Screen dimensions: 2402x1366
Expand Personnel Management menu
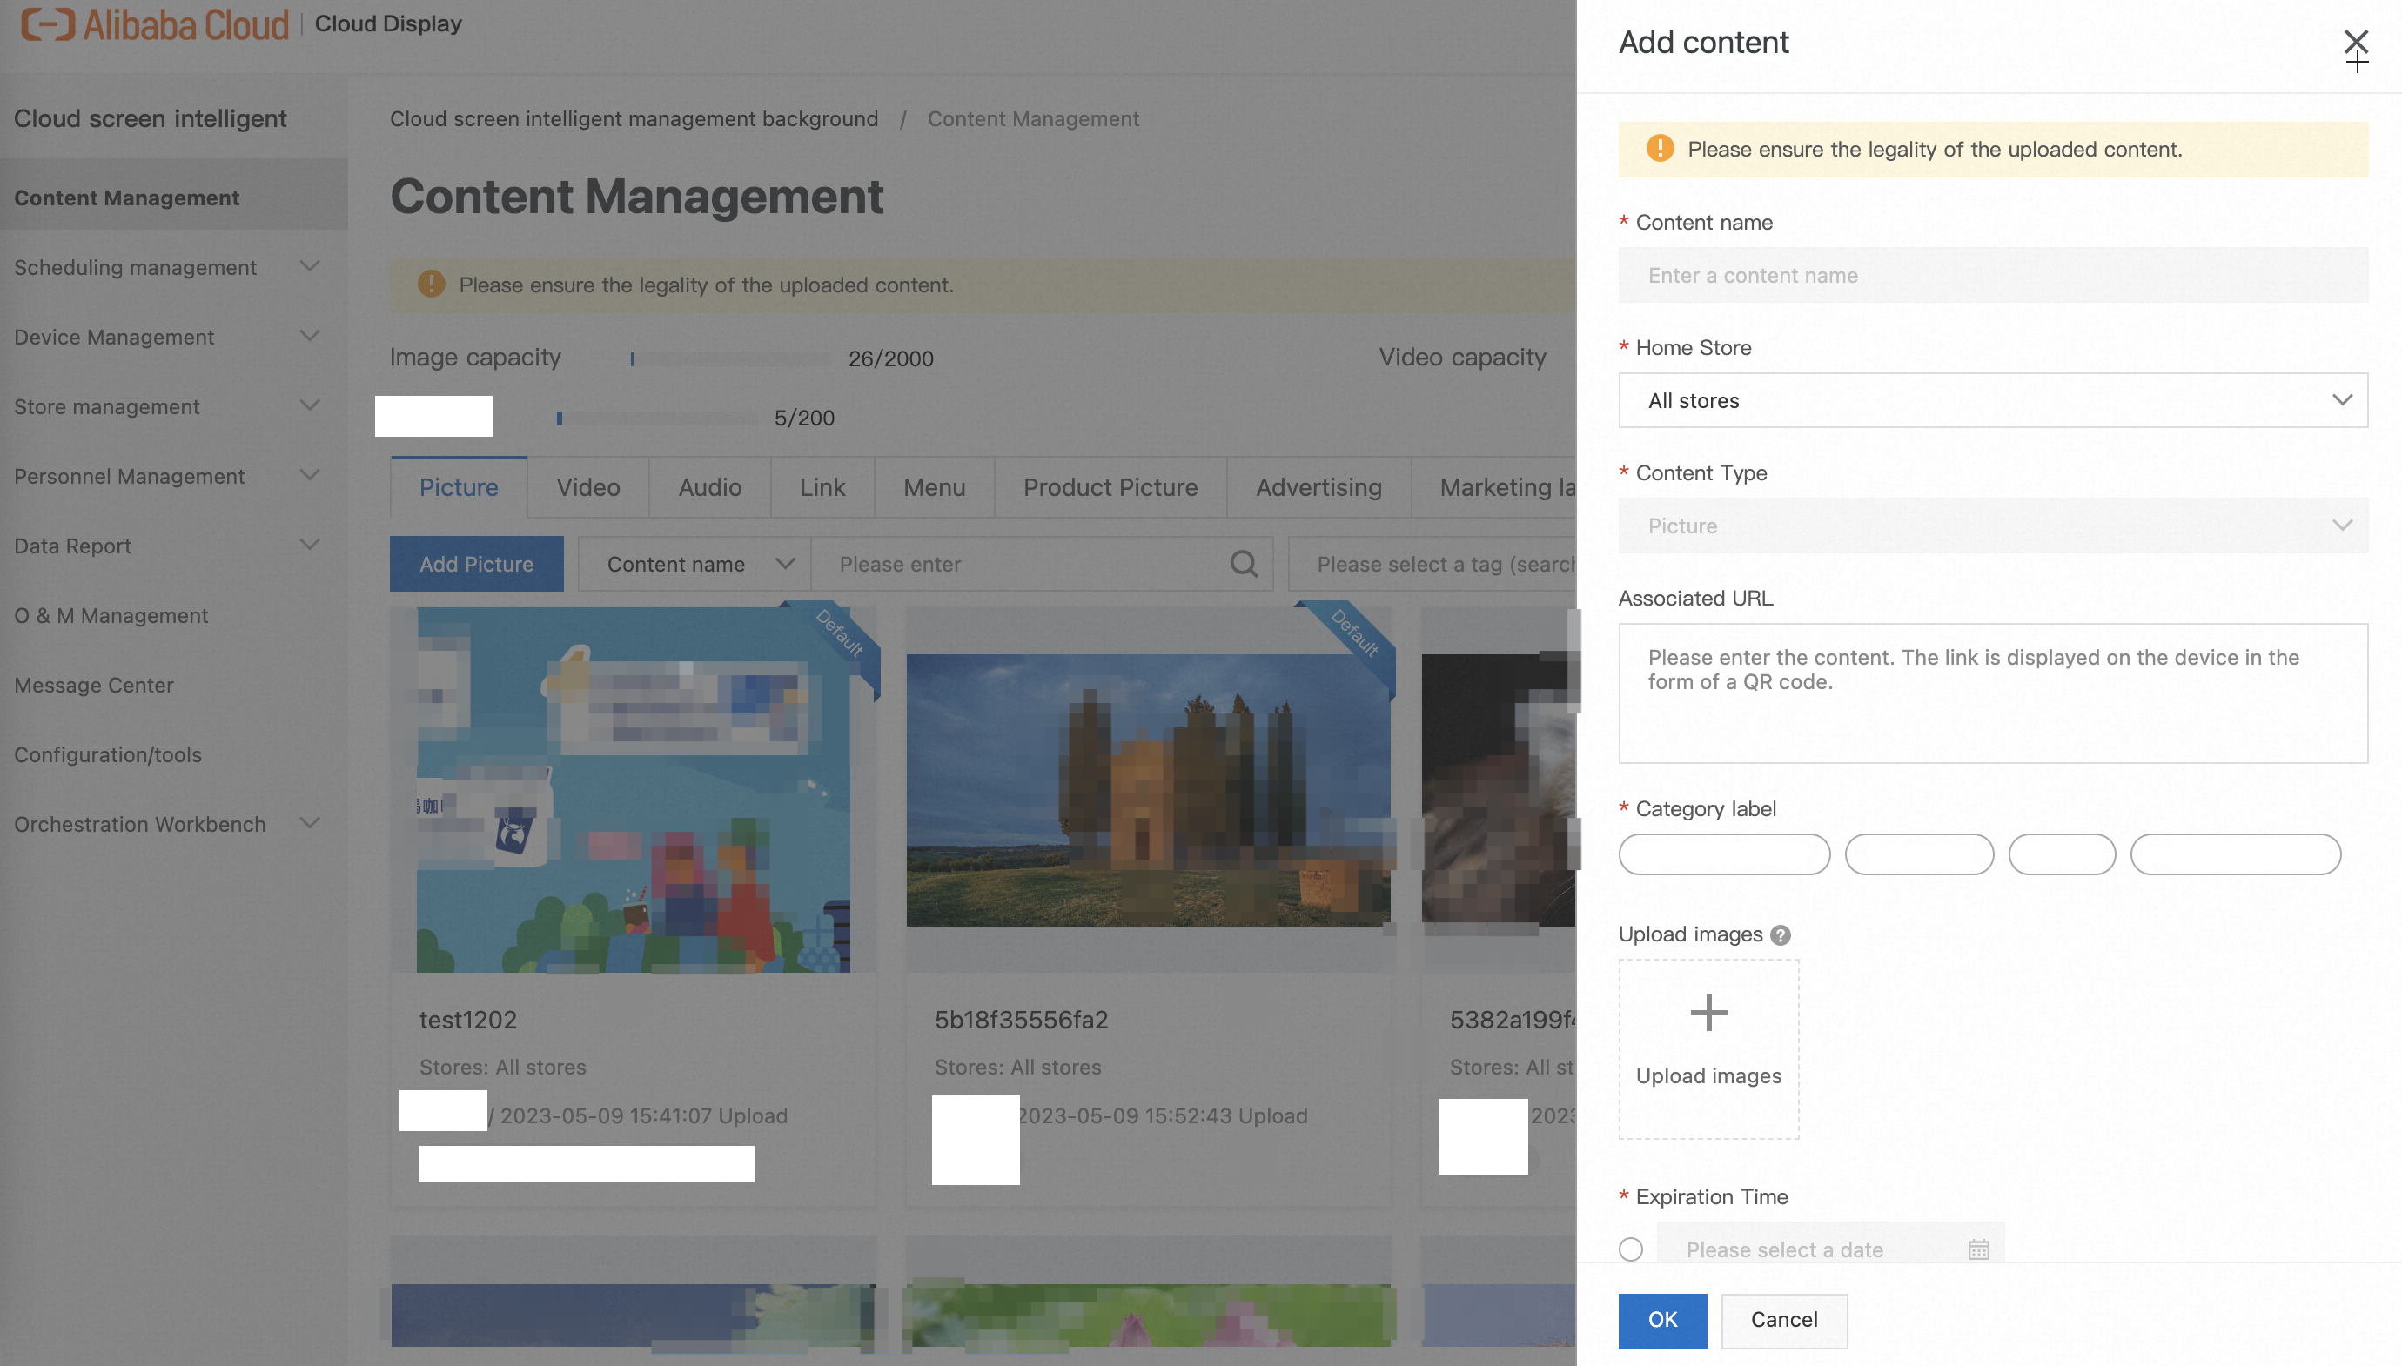[310, 475]
